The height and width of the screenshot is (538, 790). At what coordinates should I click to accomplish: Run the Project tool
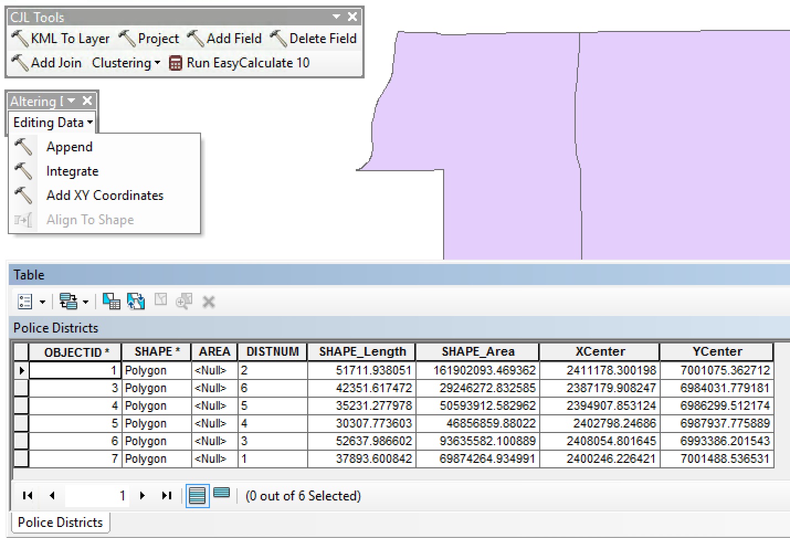[149, 39]
